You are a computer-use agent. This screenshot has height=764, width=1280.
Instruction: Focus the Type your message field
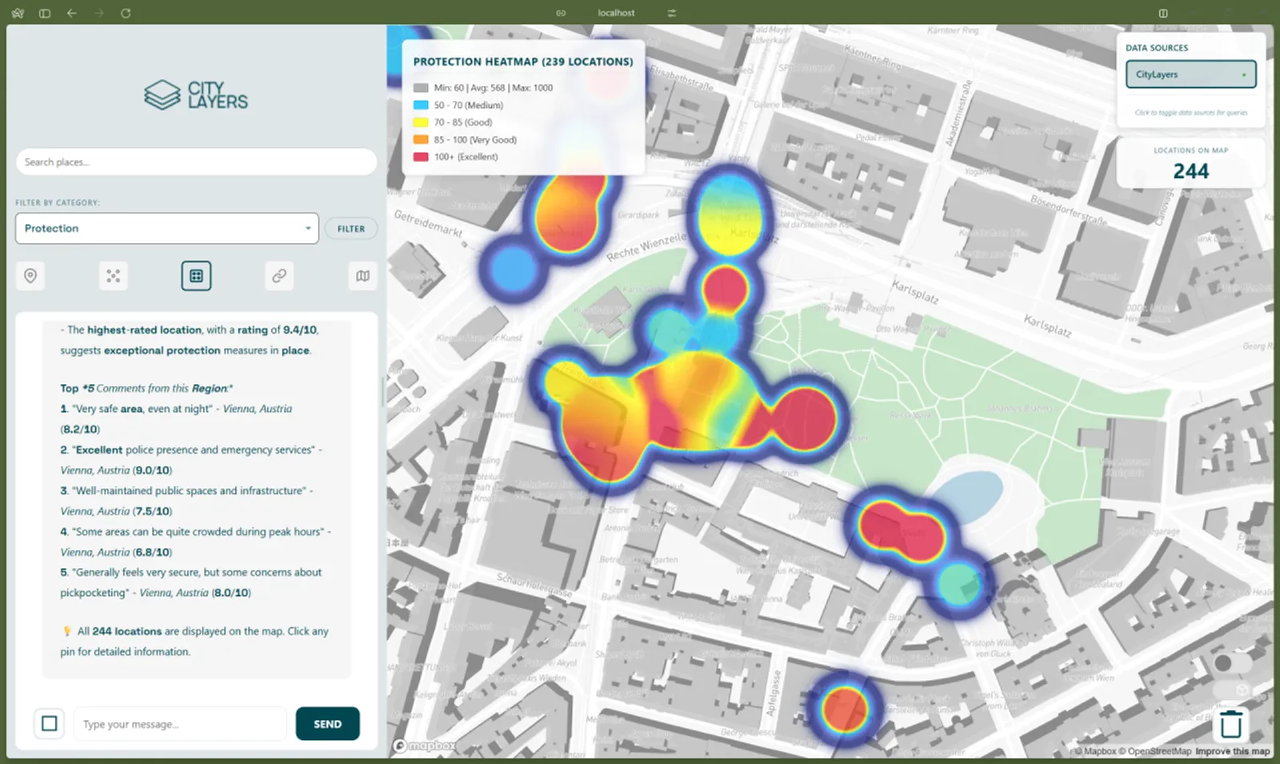click(x=180, y=724)
